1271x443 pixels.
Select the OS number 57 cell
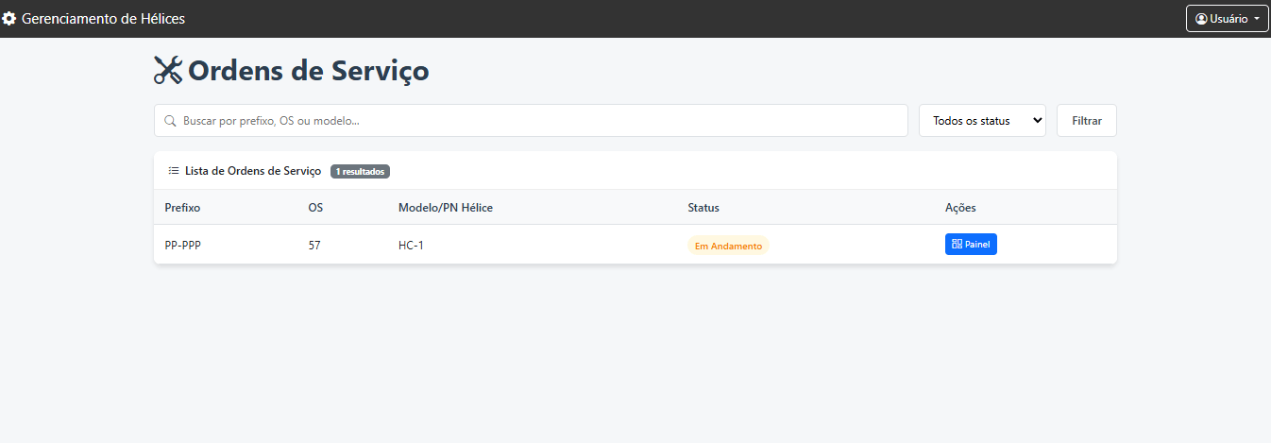[x=314, y=245]
